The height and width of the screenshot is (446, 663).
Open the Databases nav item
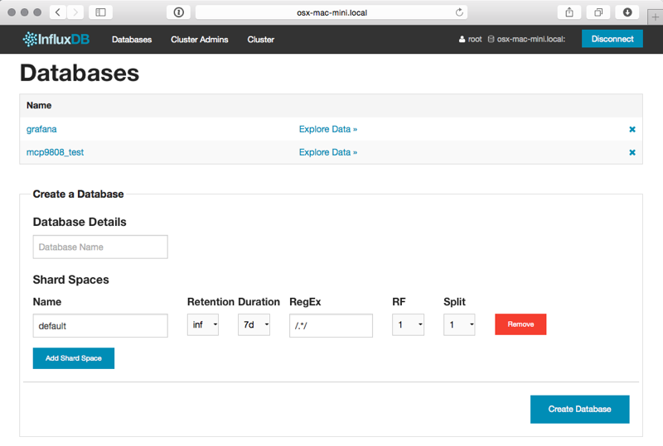click(132, 39)
